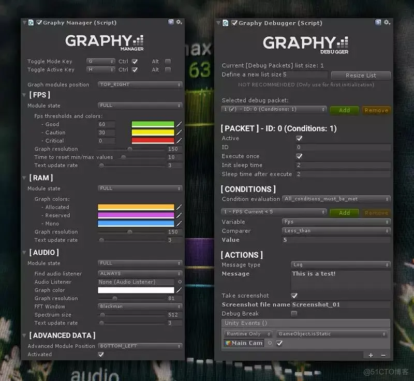Click the Spectrum size slider handle
Screen dimensions: 414x381
coord(102,315)
